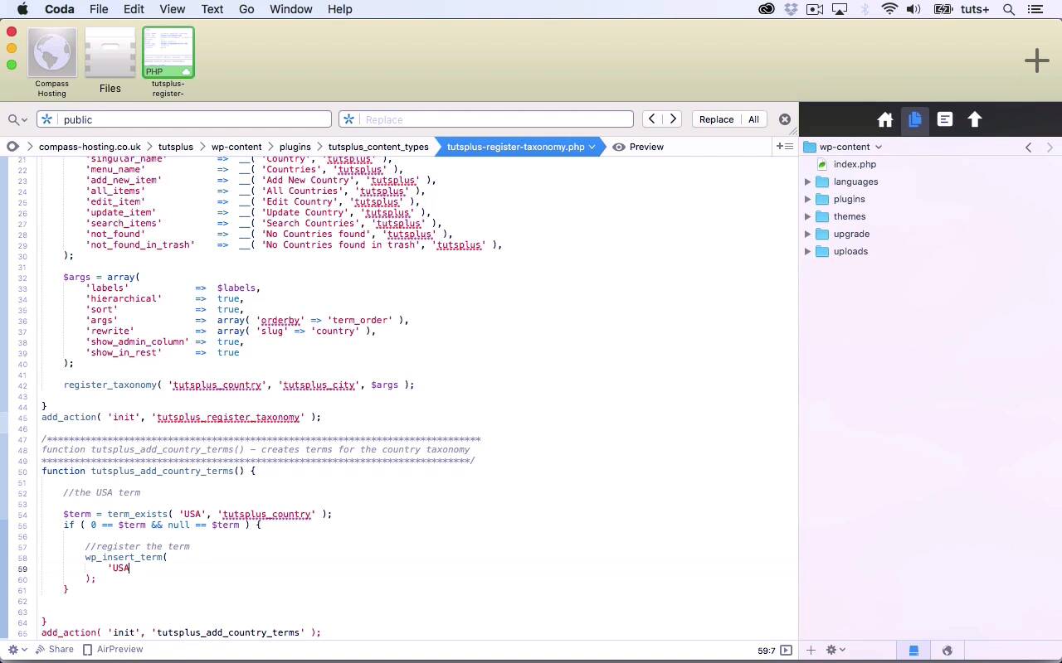
Task: Expand the languages folder
Action: coord(807,181)
